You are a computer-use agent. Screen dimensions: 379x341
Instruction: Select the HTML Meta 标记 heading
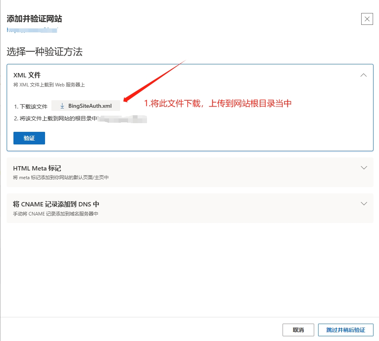pyautogui.click(x=37, y=168)
